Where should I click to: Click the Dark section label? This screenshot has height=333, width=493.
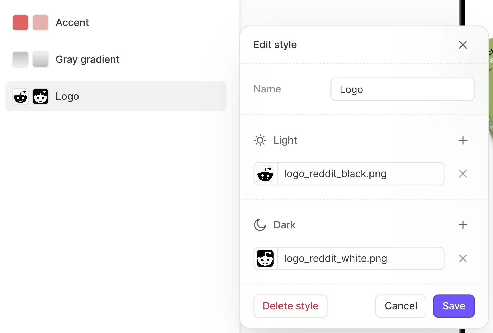click(x=284, y=225)
